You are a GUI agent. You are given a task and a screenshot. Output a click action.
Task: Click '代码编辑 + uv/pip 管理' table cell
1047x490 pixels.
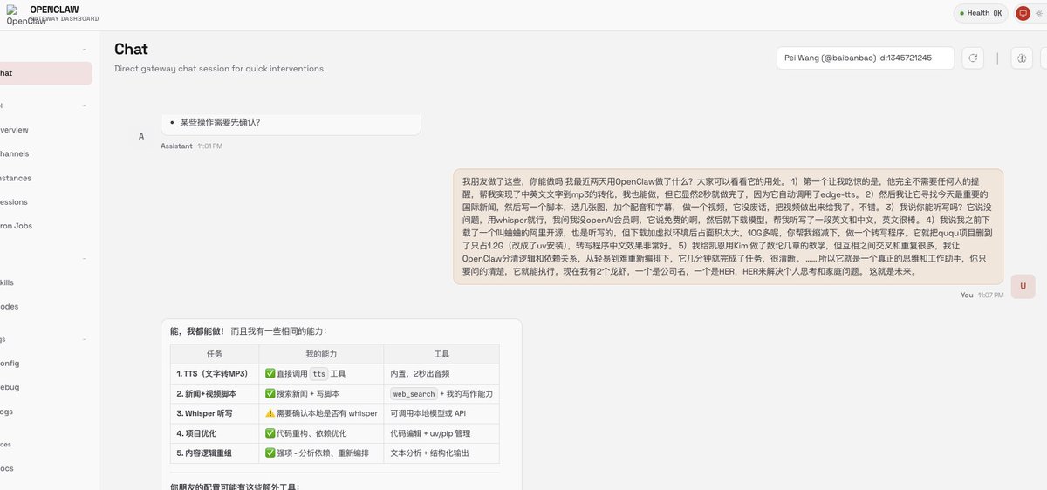(441, 433)
